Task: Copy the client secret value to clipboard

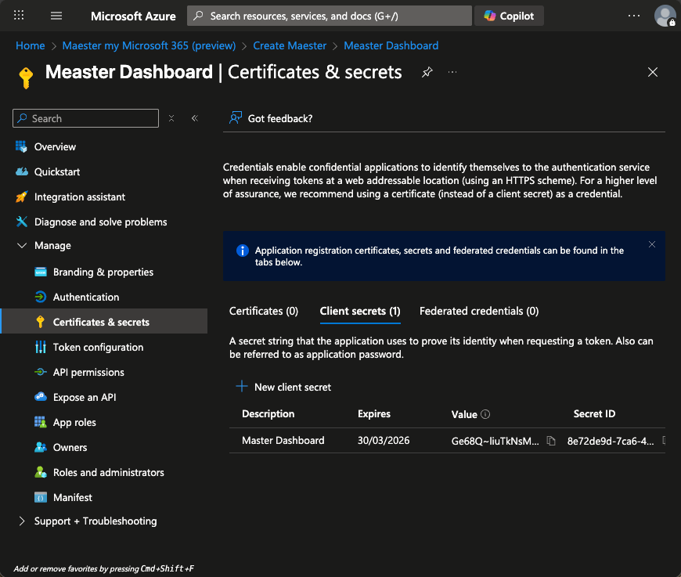Action: (551, 441)
